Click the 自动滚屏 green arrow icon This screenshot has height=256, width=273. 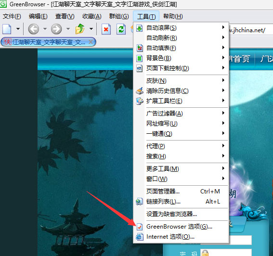point(140,28)
